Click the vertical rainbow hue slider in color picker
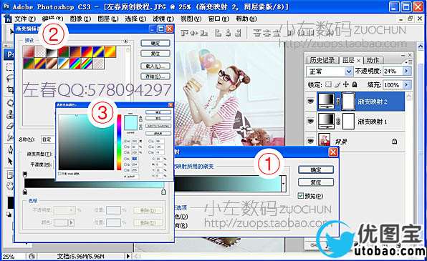427x261 pixels. (119, 142)
